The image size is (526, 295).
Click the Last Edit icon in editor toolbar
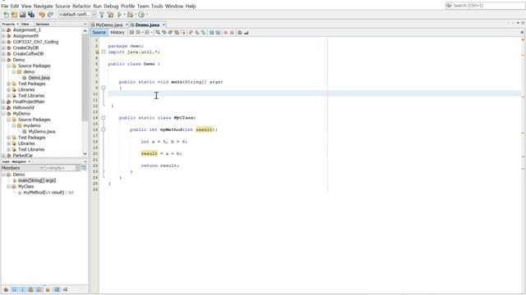[x=131, y=33]
